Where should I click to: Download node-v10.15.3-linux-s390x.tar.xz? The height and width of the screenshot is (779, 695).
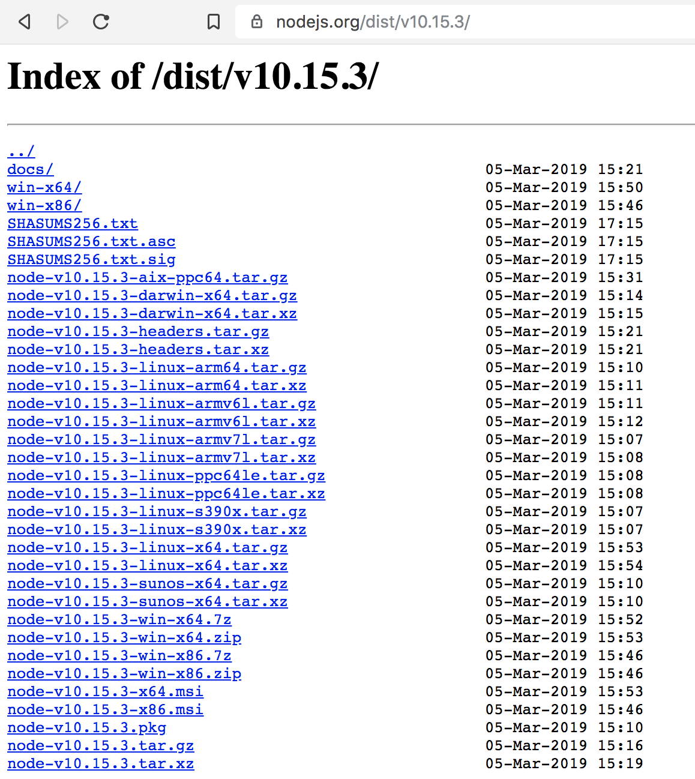point(157,529)
